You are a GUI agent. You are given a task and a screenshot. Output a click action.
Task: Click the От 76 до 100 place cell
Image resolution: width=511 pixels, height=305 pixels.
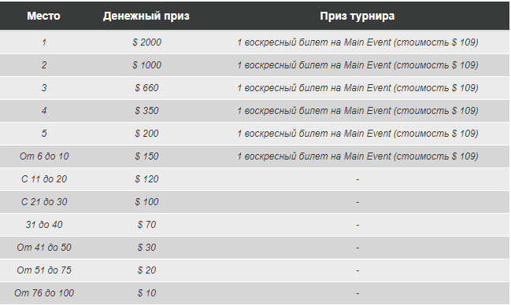coord(44,293)
